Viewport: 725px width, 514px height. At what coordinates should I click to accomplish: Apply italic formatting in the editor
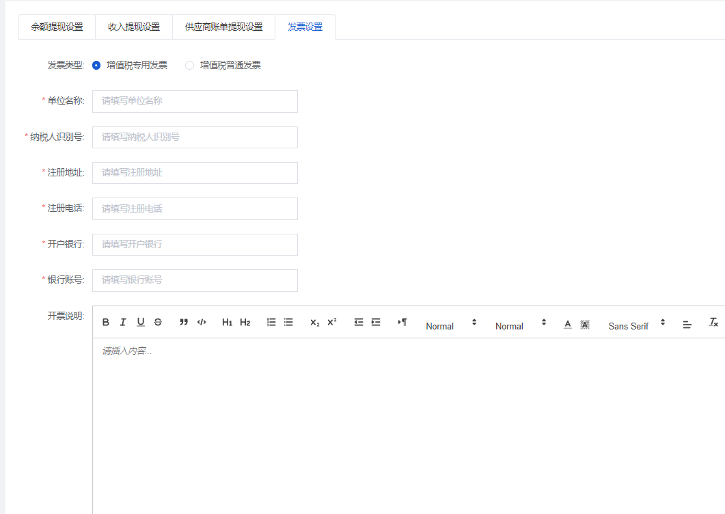click(123, 322)
